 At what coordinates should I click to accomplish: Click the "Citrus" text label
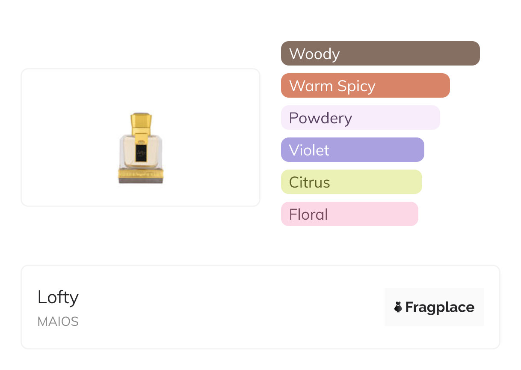pyautogui.click(x=309, y=182)
